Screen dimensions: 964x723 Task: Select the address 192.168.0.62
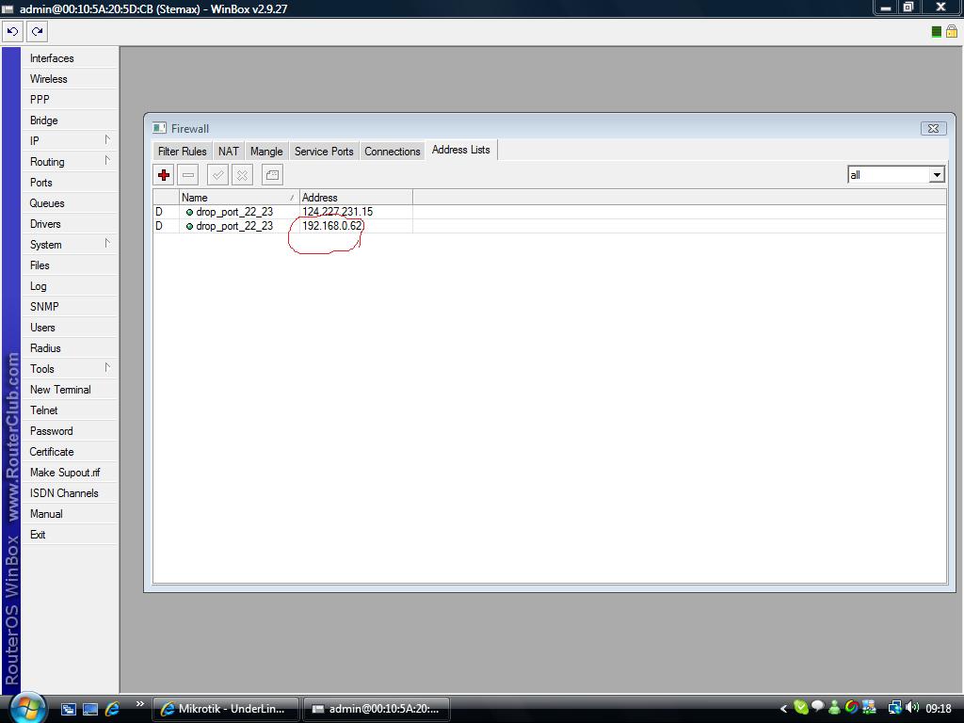332,226
